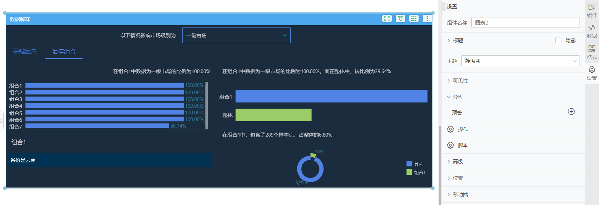The height and width of the screenshot is (205, 599).
Task: Open the filter icon in chart header
Action: 400,19
